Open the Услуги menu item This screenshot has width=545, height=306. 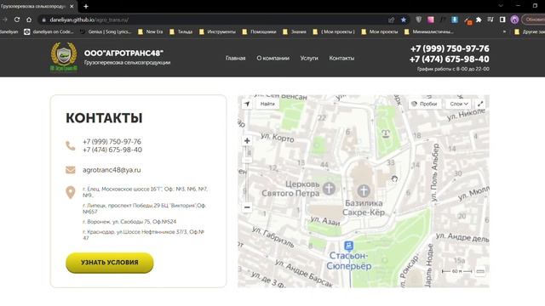(x=309, y=59)
